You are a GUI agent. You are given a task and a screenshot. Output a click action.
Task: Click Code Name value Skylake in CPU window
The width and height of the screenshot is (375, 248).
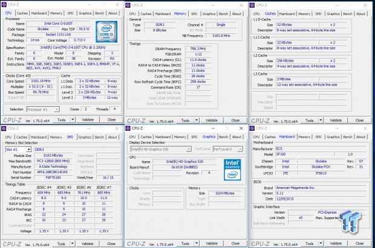point(43,29)
